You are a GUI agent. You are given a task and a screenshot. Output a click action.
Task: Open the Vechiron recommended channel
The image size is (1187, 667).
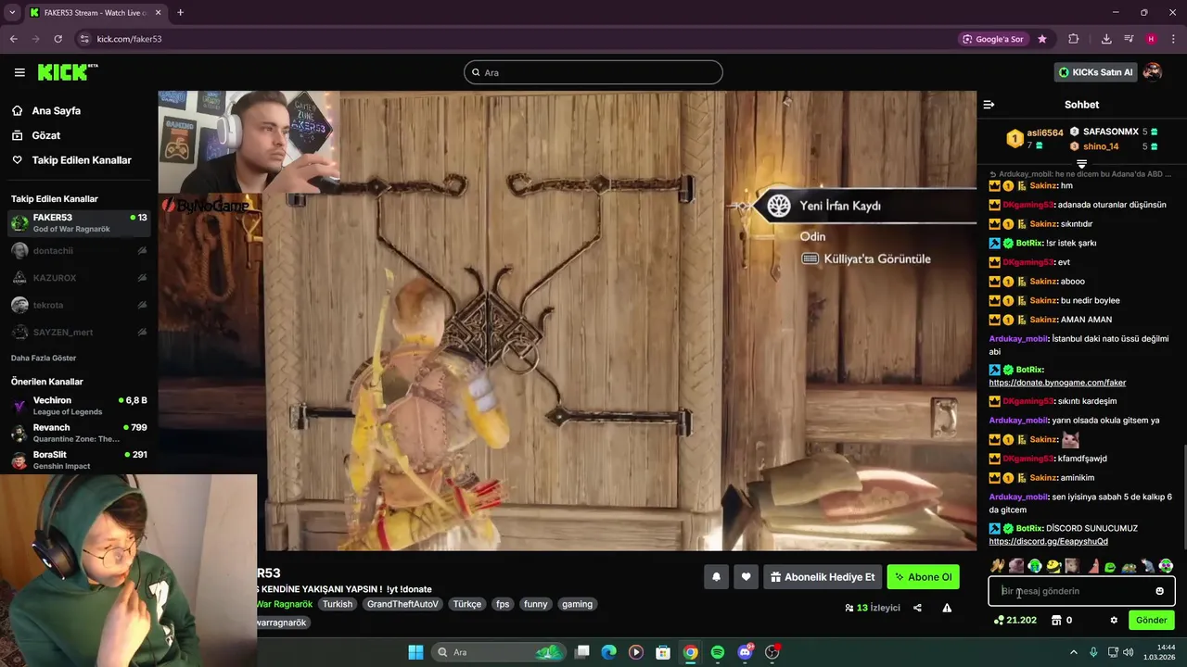coord(79,406)
